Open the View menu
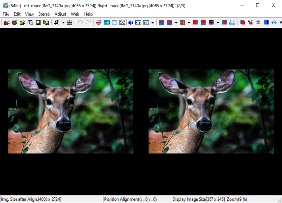Screen dimensions: 282x203 pos(30,14)
